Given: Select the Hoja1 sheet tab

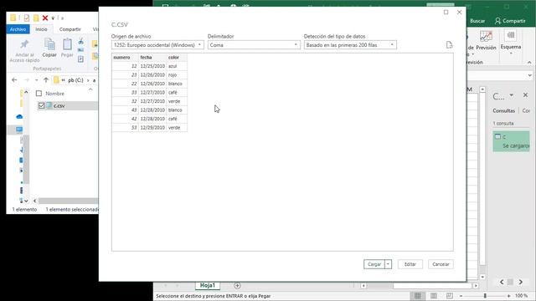Looking at the screenshot, I should (208, 285).
